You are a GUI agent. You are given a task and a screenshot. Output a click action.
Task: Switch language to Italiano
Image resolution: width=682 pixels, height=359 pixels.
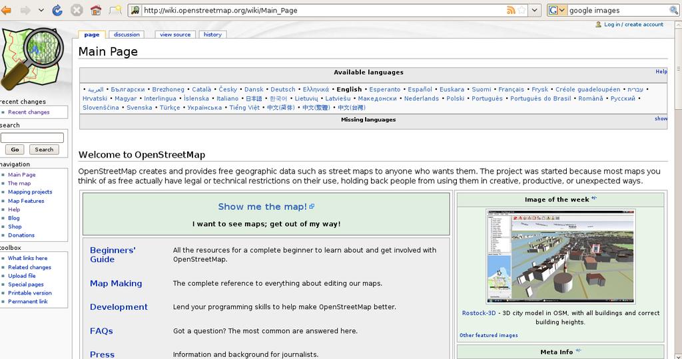(228, 98)
